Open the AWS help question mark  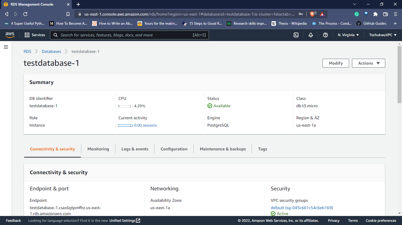click(x=325, y=35)
